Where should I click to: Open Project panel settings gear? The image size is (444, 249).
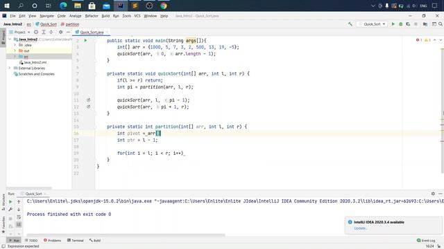click(60, 33)
